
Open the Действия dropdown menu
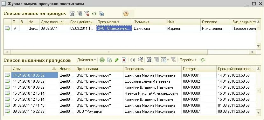coord(87,60)
